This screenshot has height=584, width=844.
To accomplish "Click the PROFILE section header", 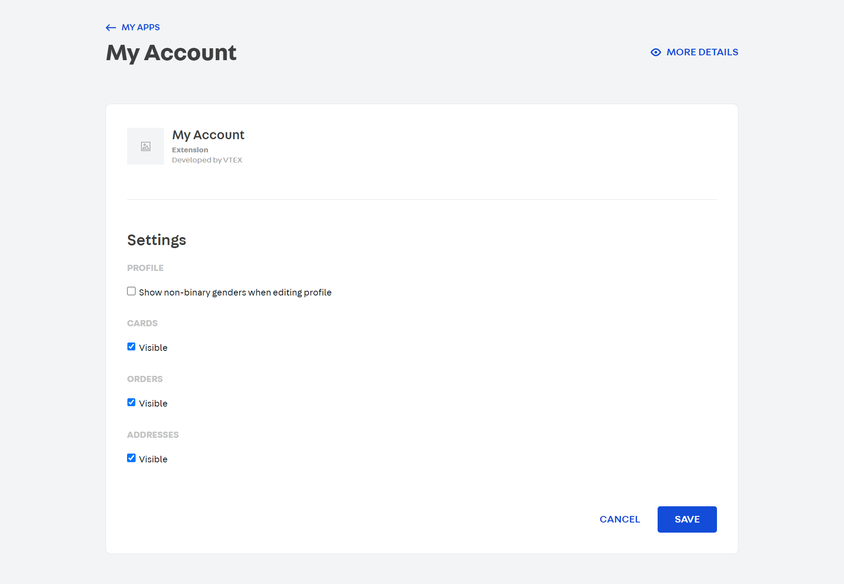I will click(145, 268).
